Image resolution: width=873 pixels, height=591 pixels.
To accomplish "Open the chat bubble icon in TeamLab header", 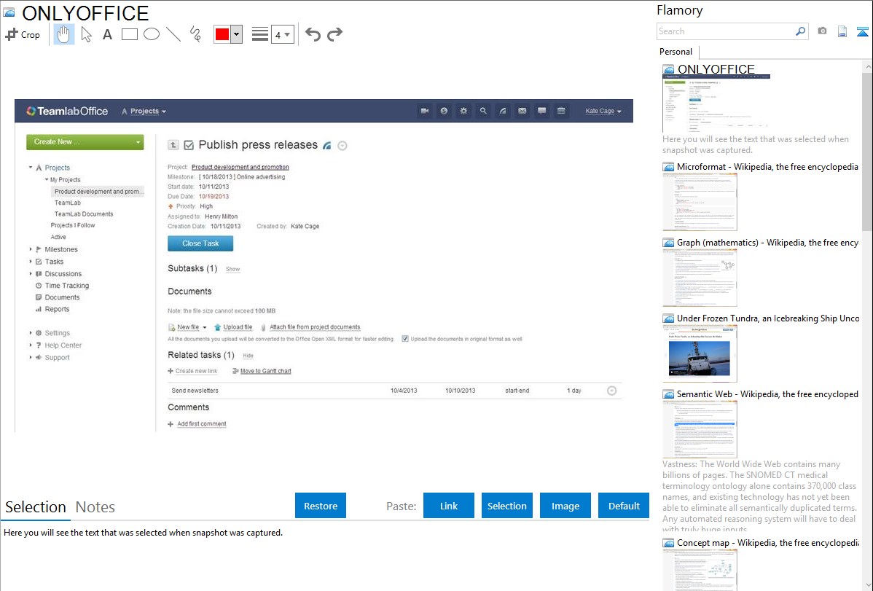I will tap(541, 111).
